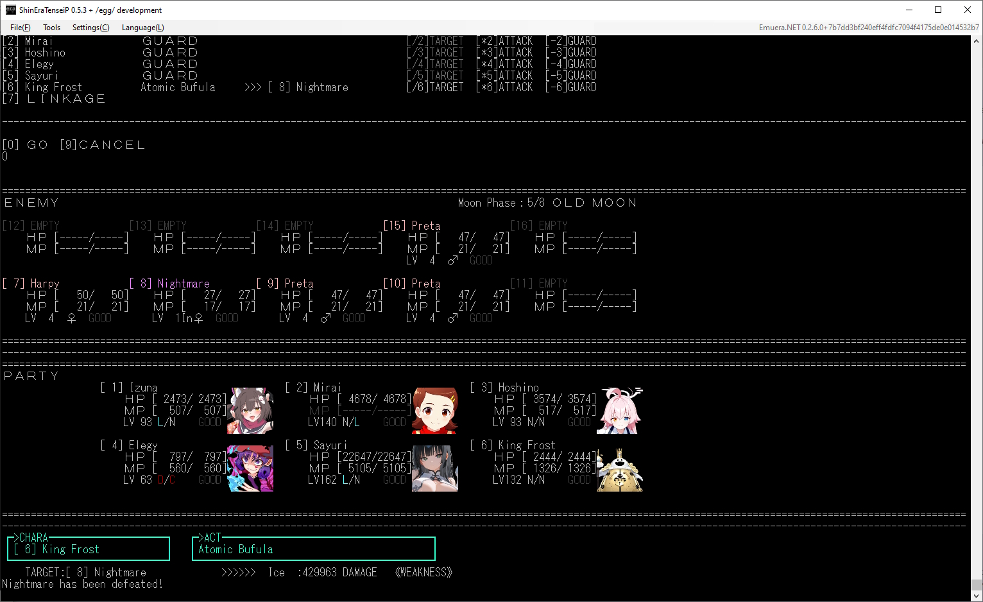Click the CHARA box showing King Frost
Image resolution: width=983 pixels, height=602 pixels.
coord(89,549)
